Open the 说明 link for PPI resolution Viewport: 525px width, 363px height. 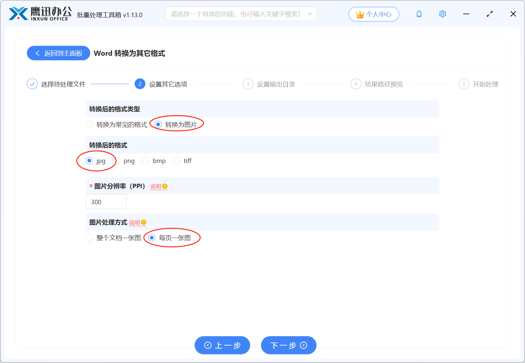pyautogui.click(x=155, y=186)
